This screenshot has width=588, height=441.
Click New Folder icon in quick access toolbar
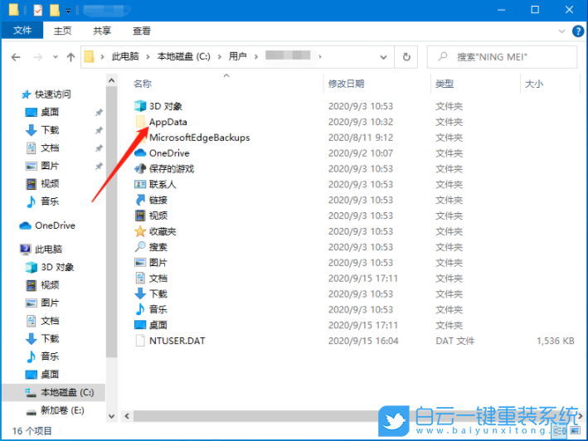coord(55,10)
